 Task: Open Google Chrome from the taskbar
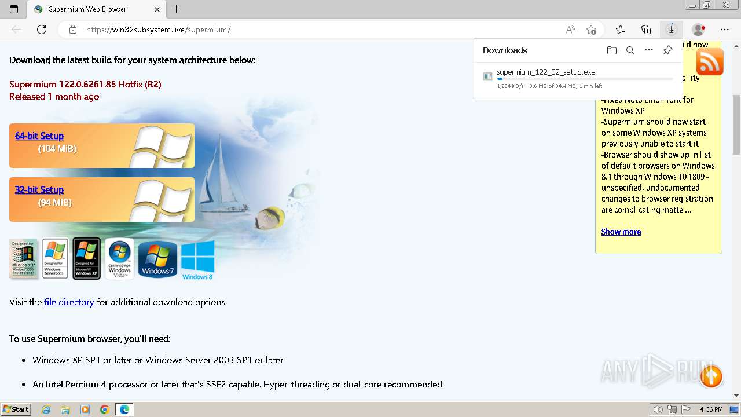click(x=104, y=409)
